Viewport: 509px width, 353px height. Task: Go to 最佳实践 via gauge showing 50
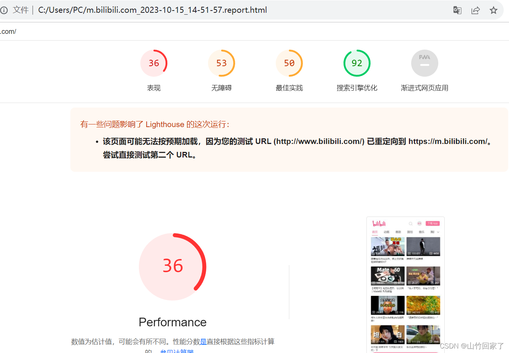tap(289, 63)
